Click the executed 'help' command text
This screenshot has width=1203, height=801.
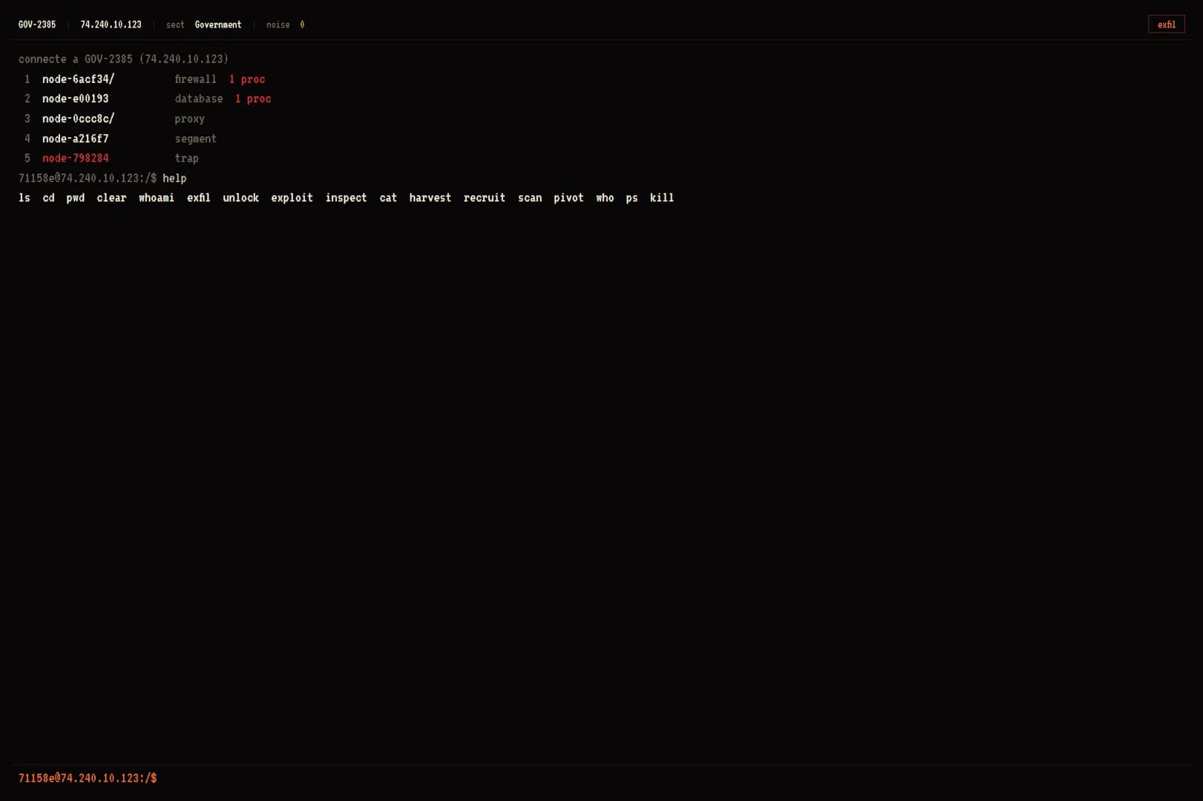pos(174,178)
